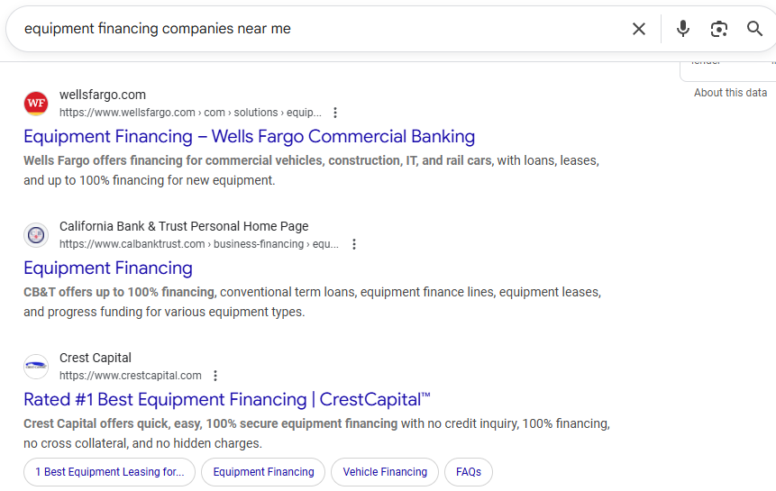Viewport: 776px width, 491px height.
Task: Click the magnifying glass search icon
Action: pos(754,29)
